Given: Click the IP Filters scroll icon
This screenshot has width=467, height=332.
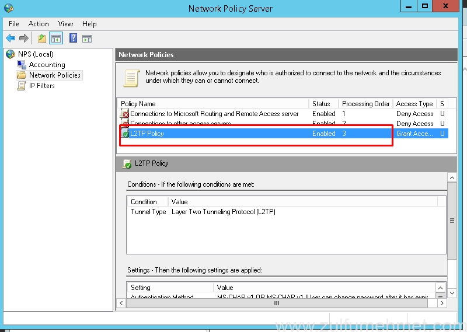Looking at the screenshot, I should pyautogui.click(x=22, y=86).
